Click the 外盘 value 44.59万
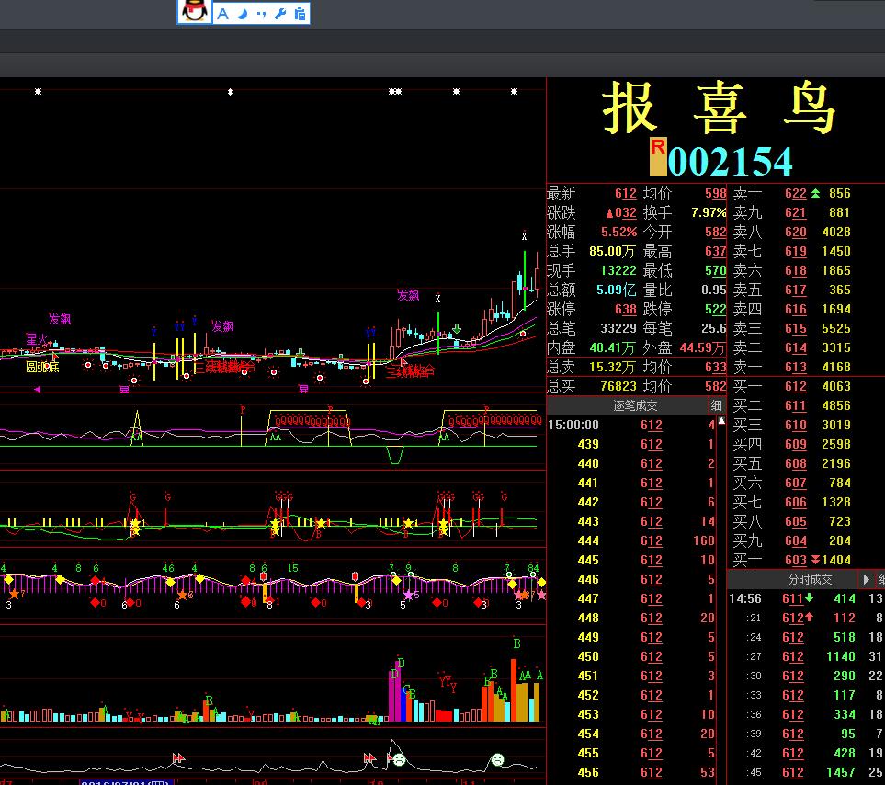The height and width of the screenshot is (785, 885). 702,347
